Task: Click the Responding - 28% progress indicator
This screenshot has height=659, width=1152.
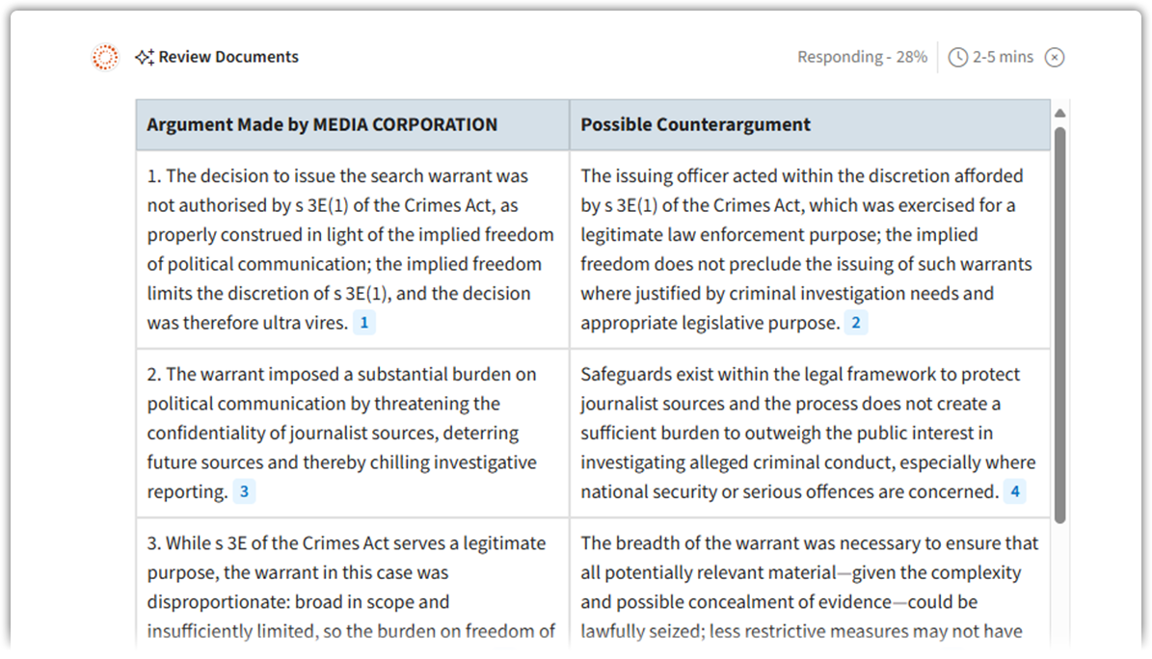Action: pos(861,57)
